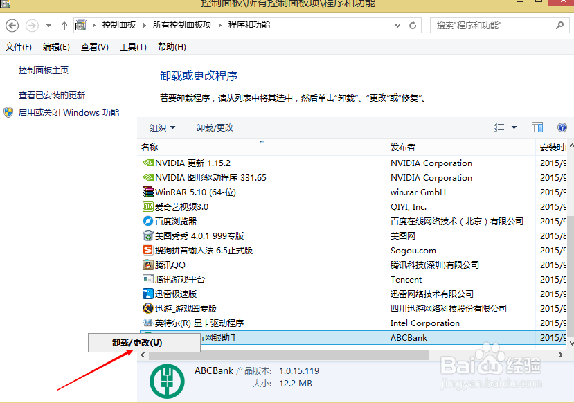This screenshot has width=574, height=403.
Task: Click 美图网 publisher cell
Action: [x=403, y=235]
